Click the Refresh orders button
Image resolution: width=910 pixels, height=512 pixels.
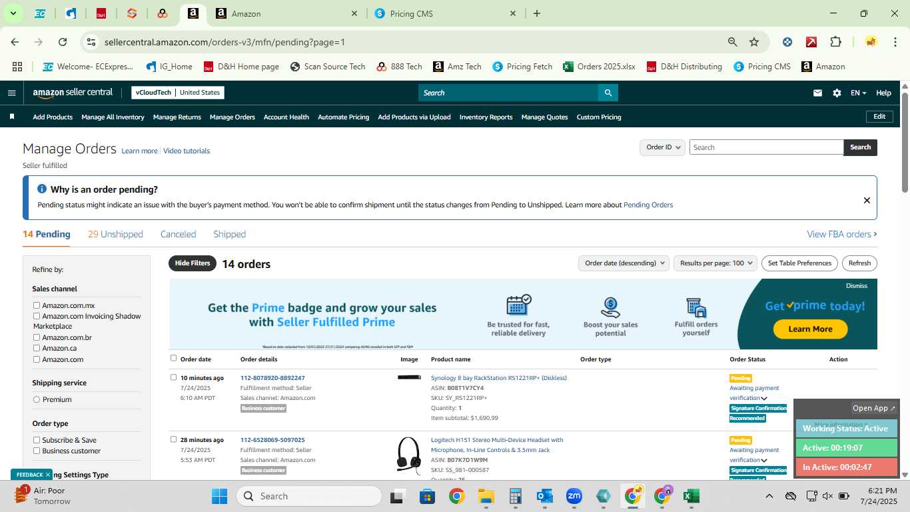[859, 263]
